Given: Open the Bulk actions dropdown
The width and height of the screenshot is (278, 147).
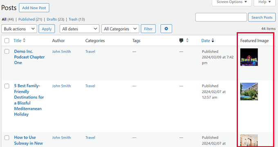Looking at the screenshot, I should [19, 29].
